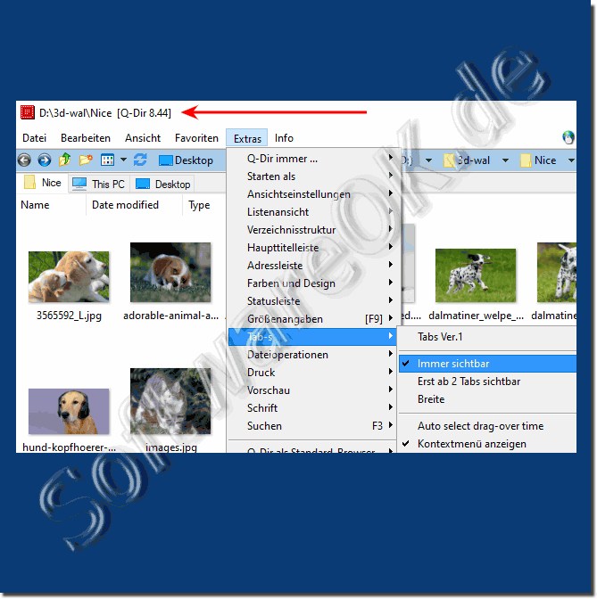Create new folder via toolbar icon
The height and width of the screenshot is (599, 597).
[86, 160]
